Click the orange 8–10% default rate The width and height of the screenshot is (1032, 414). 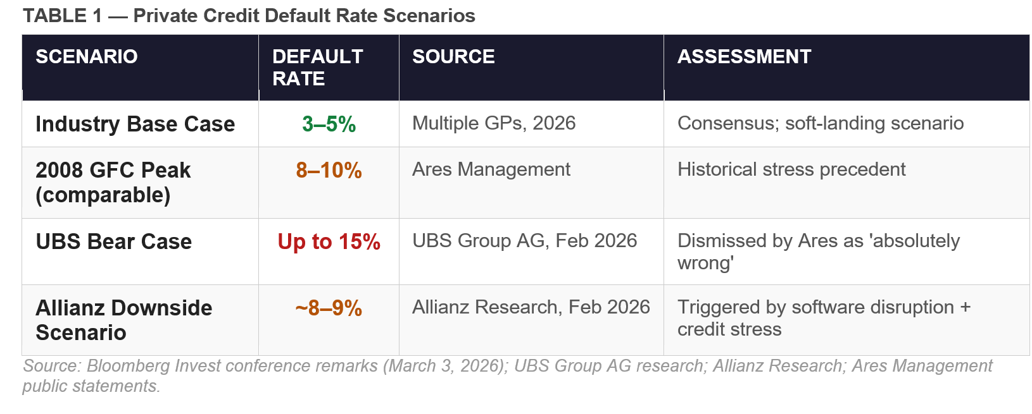click(x=329, y=170)
